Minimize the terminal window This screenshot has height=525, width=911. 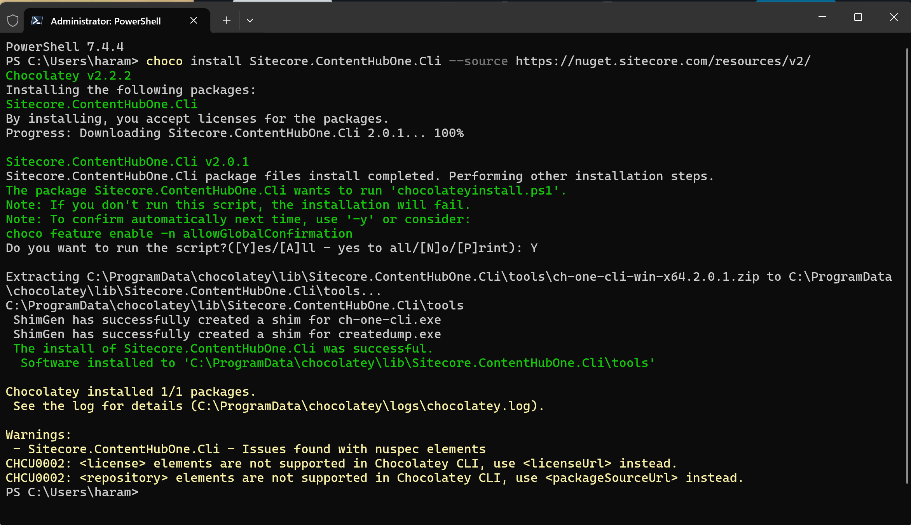click(822, 17)
